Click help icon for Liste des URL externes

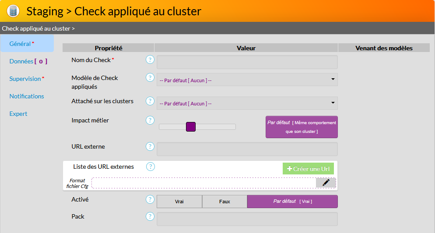click(150, 167)
